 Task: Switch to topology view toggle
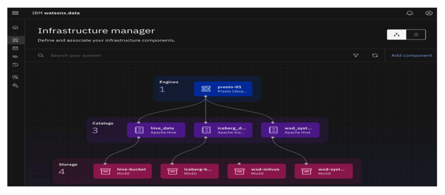pos(397,35)
